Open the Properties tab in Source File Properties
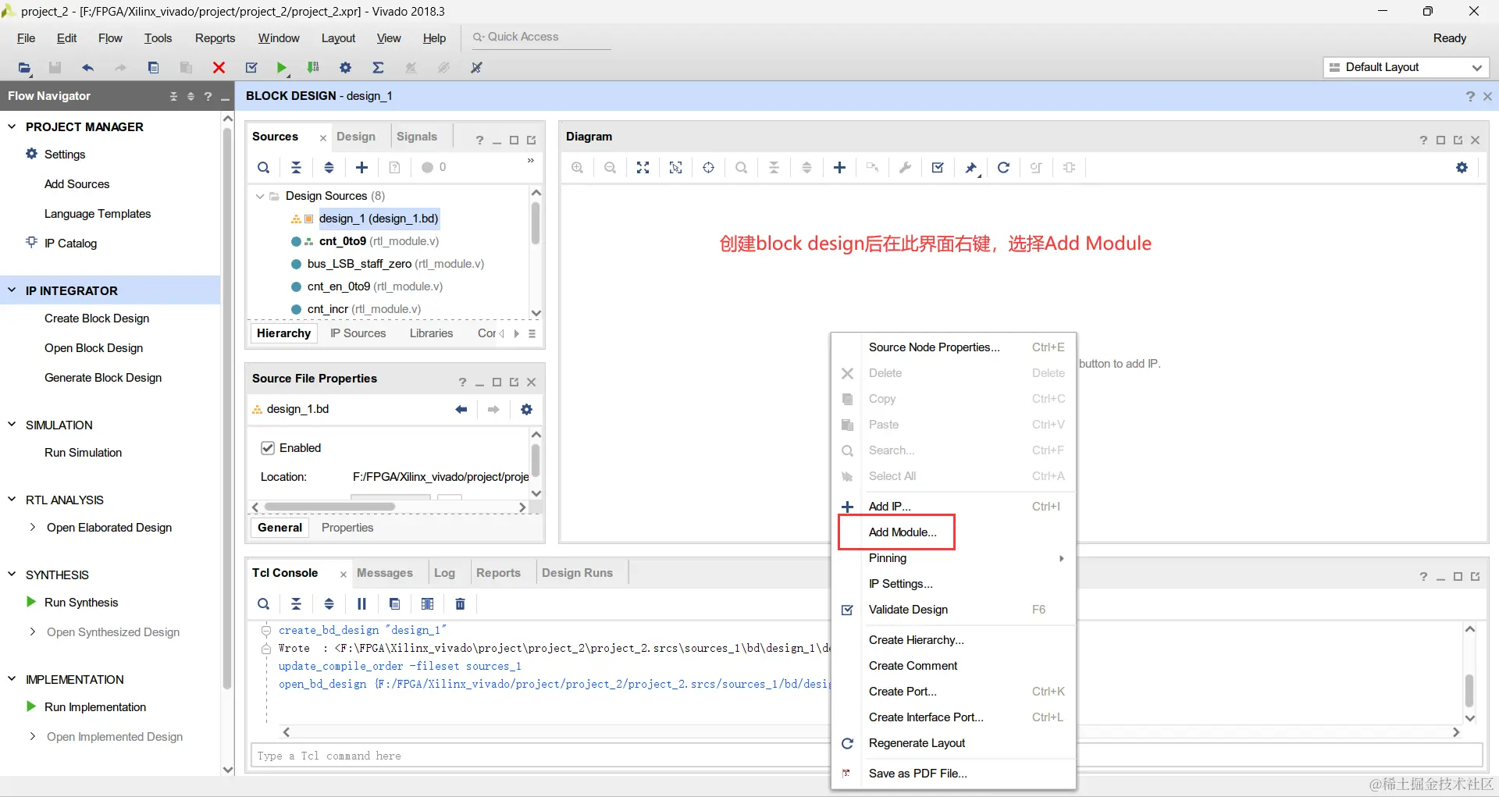The width and height of the screenshot is (1499, 797). (347, 528)
